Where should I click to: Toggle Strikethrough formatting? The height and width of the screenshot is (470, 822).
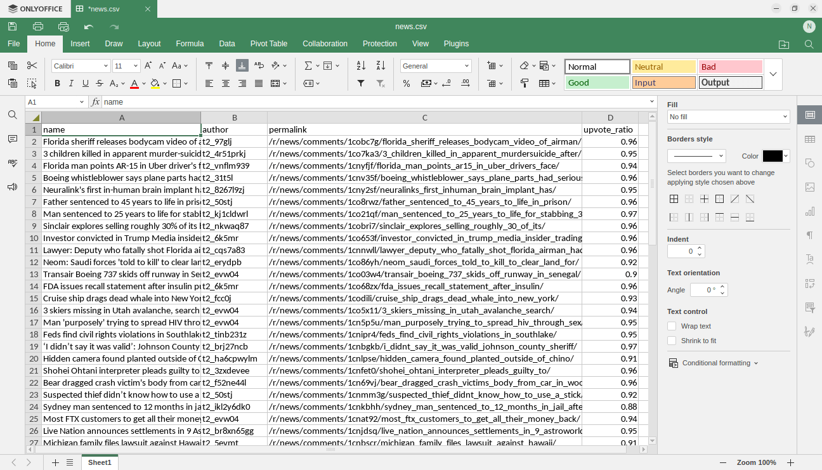click(100, 83)
